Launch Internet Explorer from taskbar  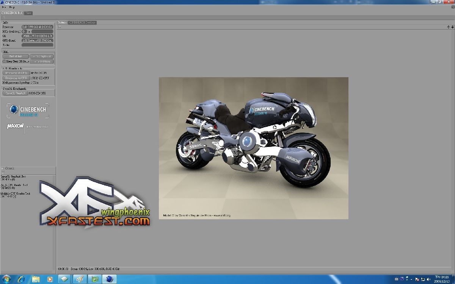(21, 279)
